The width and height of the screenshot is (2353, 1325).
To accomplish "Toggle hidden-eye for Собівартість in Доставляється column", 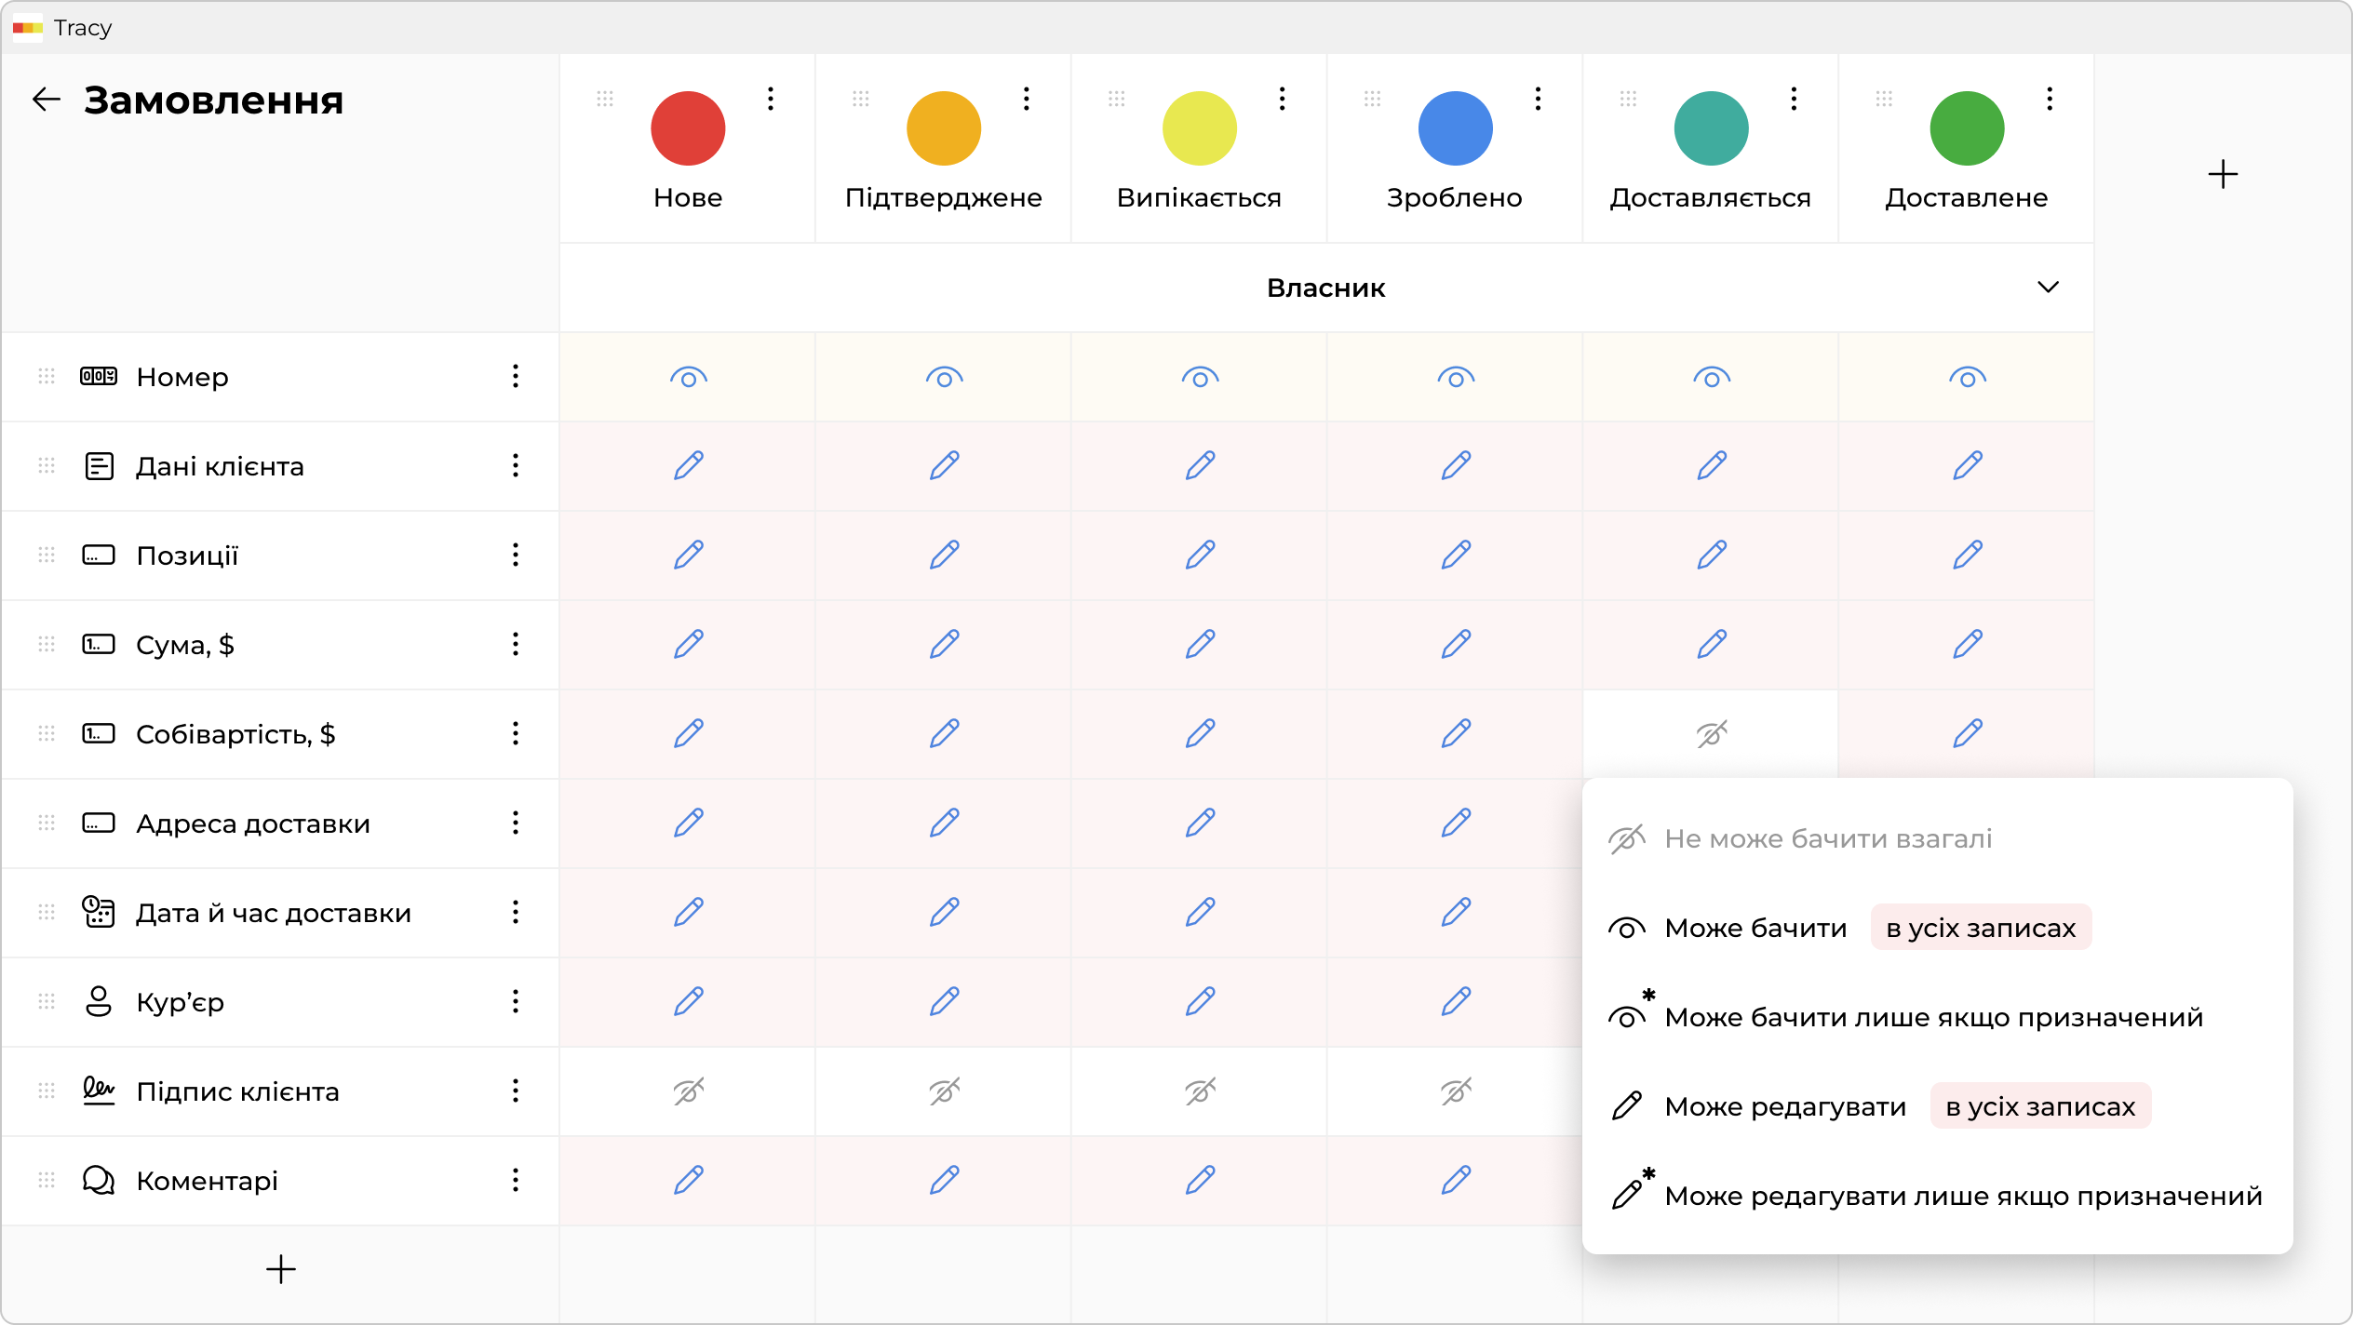I will tap(1711, 734).
